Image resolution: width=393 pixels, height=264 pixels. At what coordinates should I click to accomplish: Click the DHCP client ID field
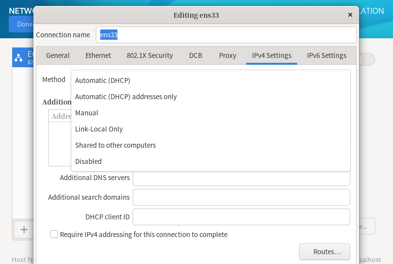click(241, 217)
